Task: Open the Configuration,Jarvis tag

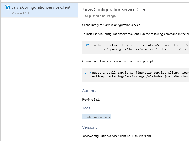Action: [97, 117]
